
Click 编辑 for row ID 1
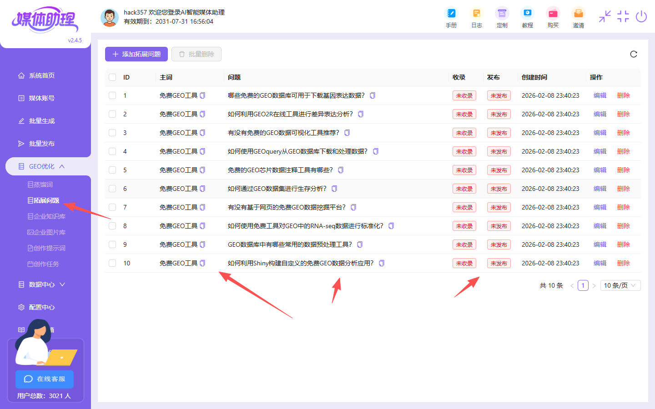(600, 95)
